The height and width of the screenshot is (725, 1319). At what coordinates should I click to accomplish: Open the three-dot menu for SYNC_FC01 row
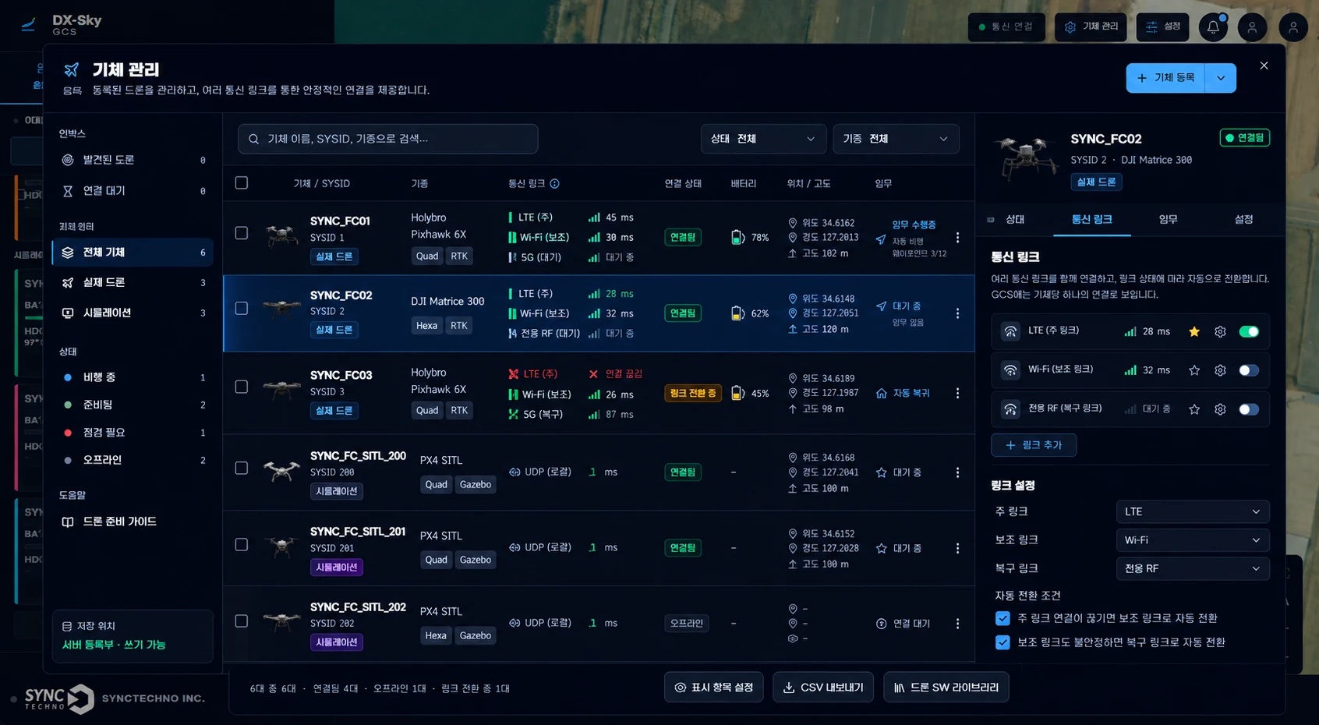pos(957,238)
